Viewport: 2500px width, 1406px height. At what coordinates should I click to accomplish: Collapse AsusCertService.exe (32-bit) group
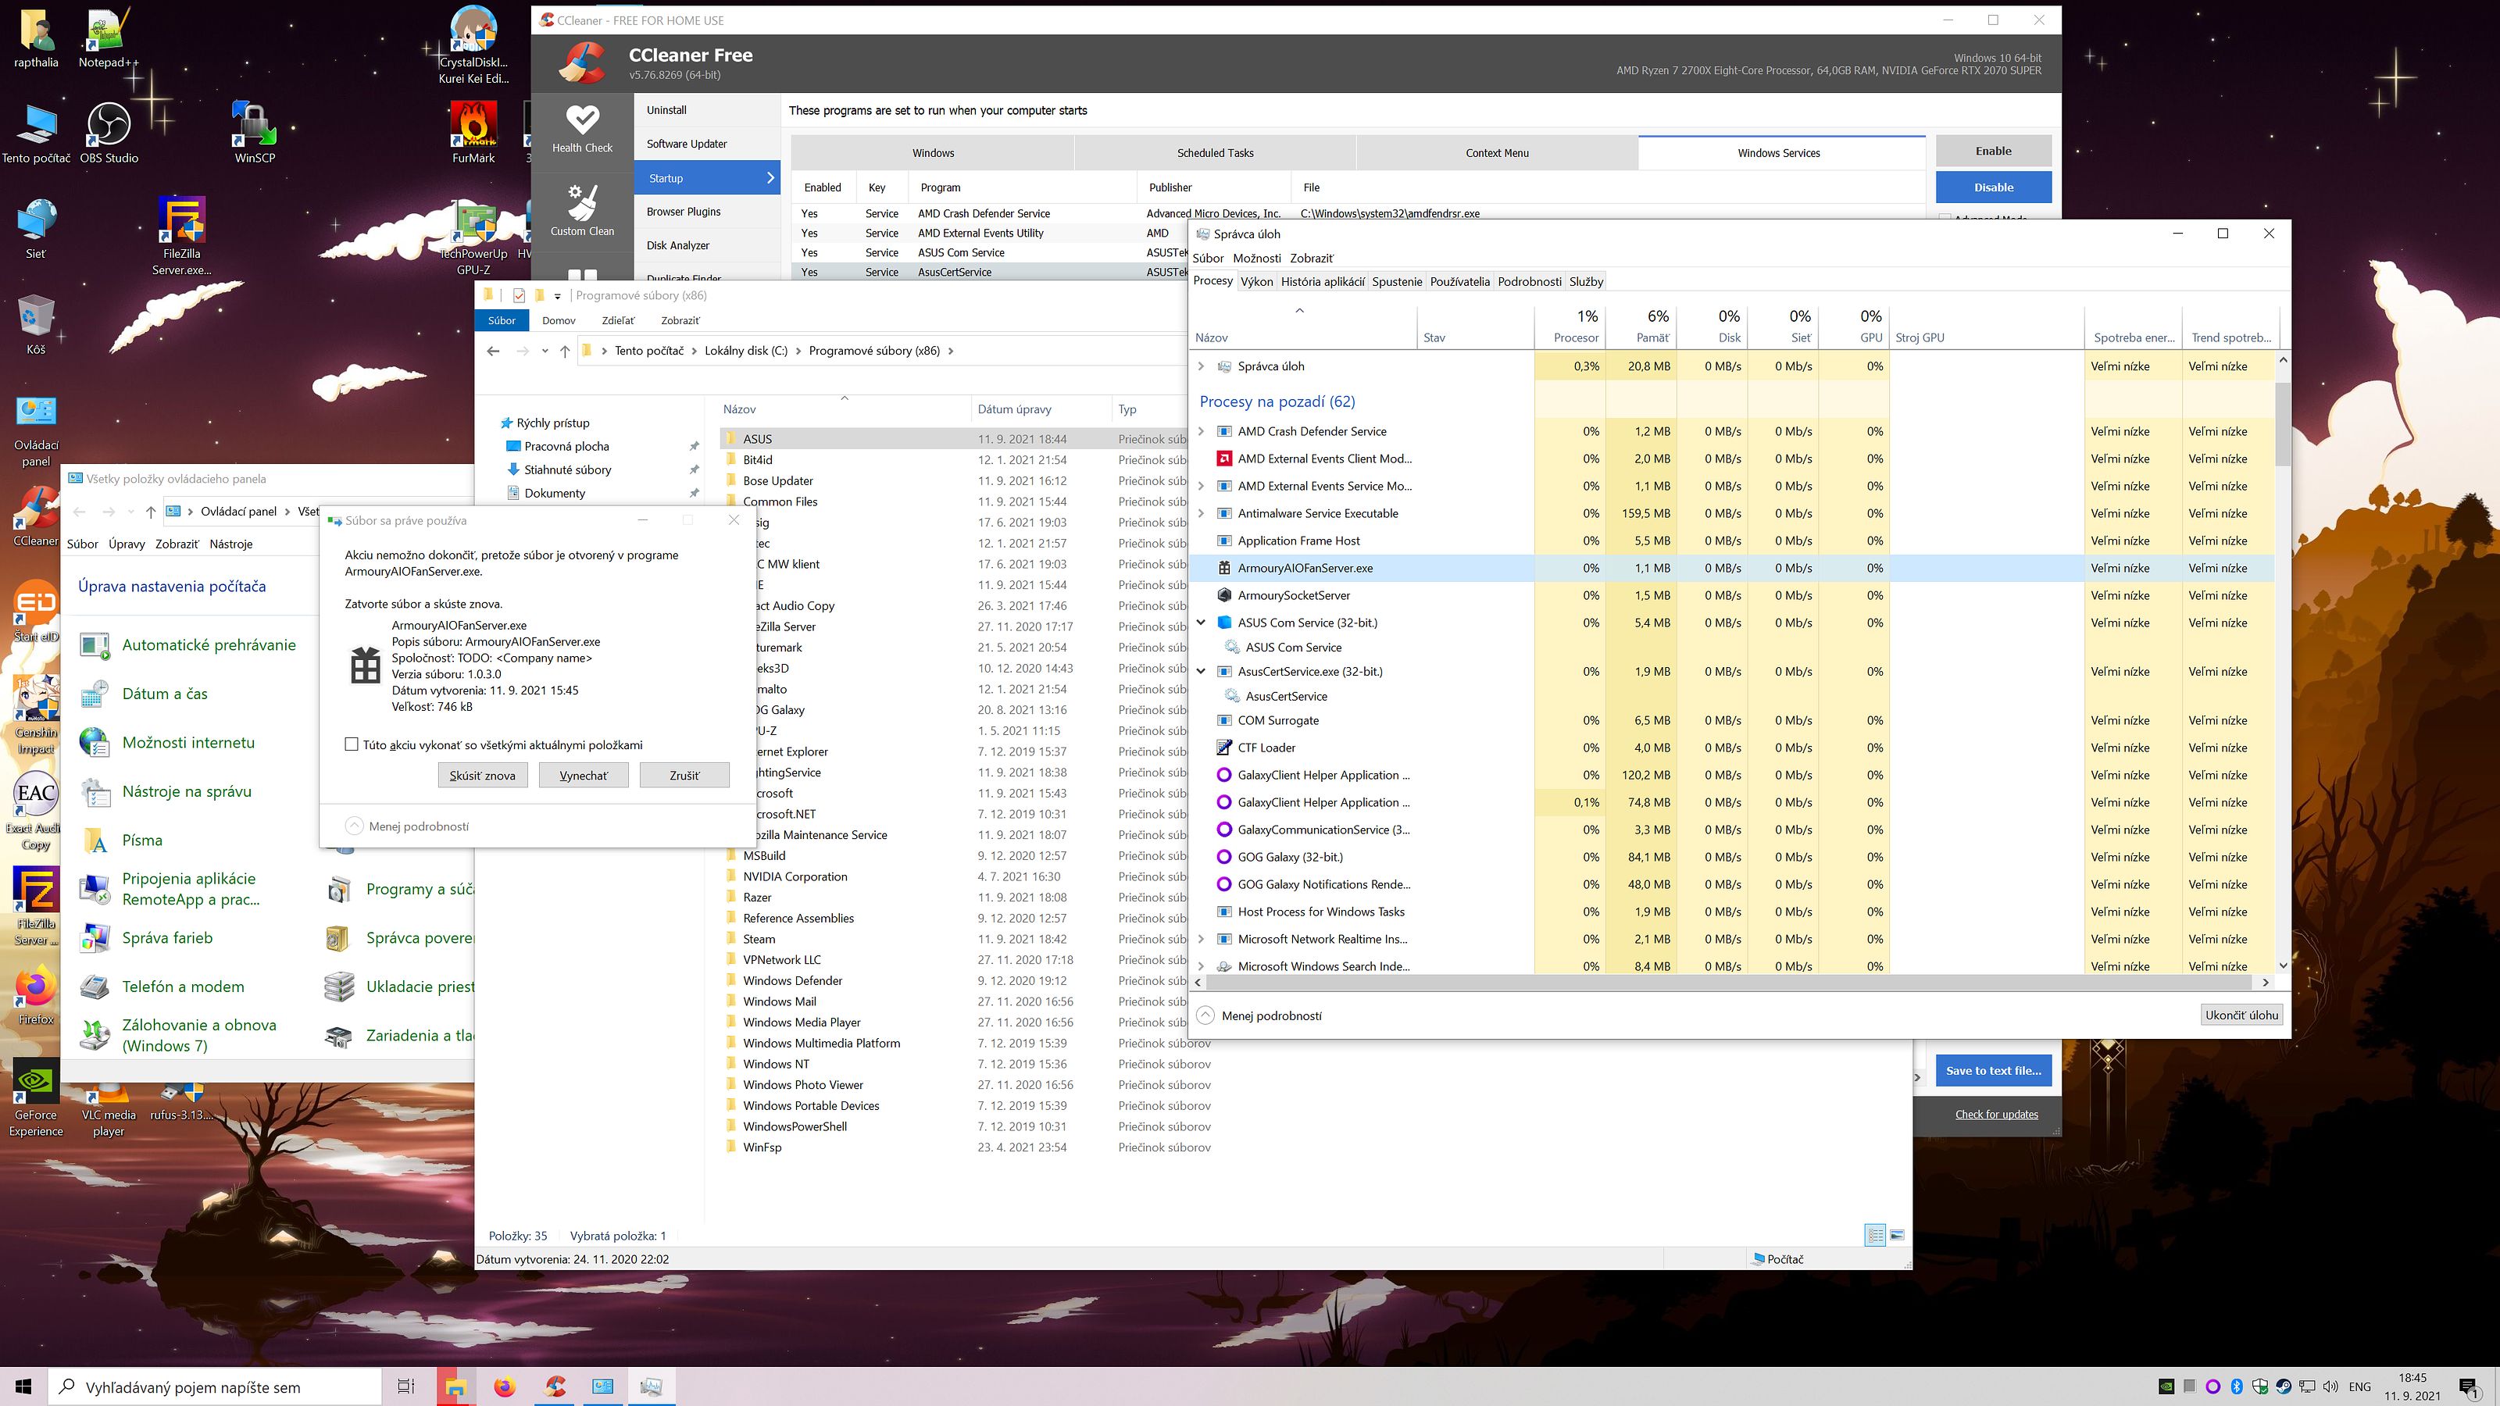pyautogui.click(x=1202, y=670)
